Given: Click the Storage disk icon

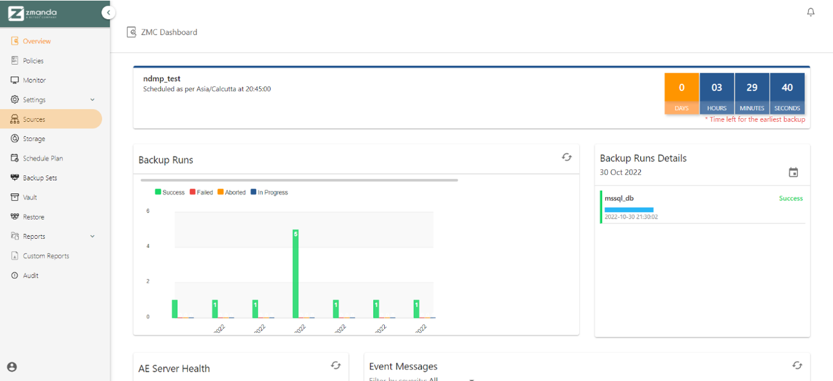Looking at the screenshot, I should tap(15, 138).
